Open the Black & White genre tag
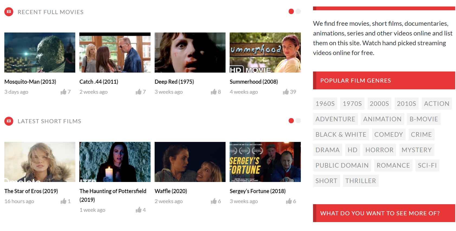Image resolution: width=456 pixels, height=231 pixels. point(341,134)
